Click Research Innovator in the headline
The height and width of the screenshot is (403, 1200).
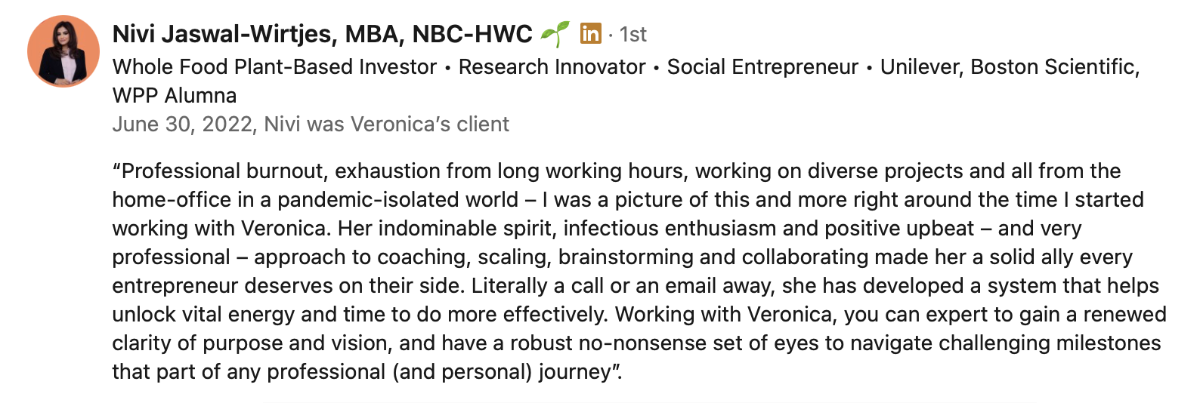pos(552,67)
